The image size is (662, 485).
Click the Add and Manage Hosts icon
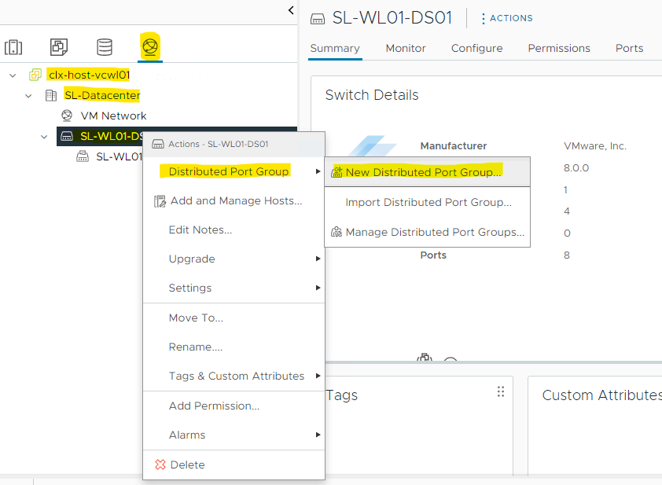(160, 201)
